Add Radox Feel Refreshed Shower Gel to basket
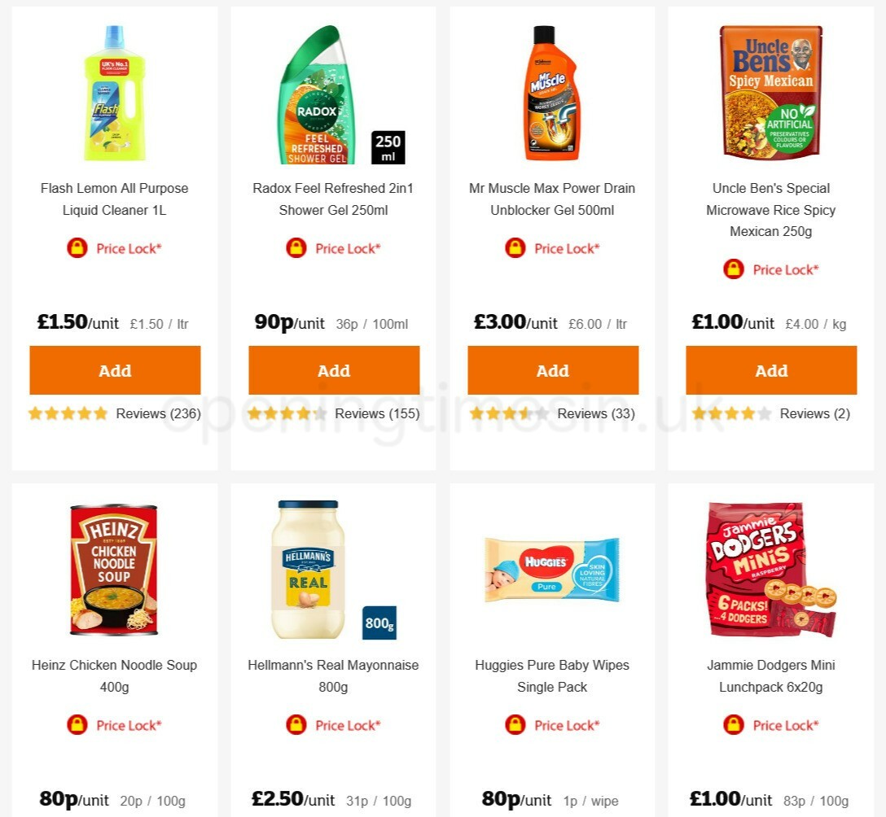Image resolution: width=886 pixels, height=817 pixels. tap(333, 370)
